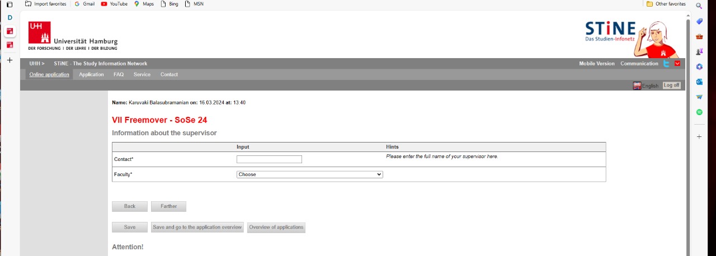Open the Outlook icon in browser sidebar
716x256 pixels.
click(699, 82)
